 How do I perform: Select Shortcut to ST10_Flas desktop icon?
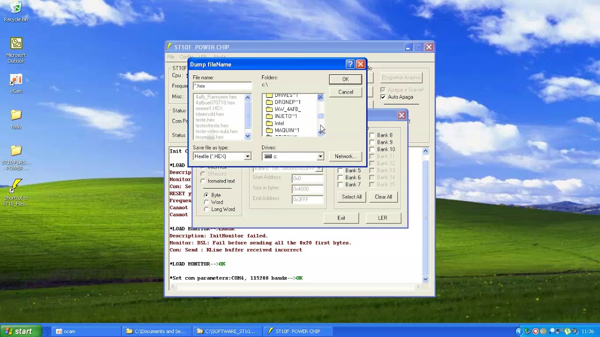coord(16,192)
